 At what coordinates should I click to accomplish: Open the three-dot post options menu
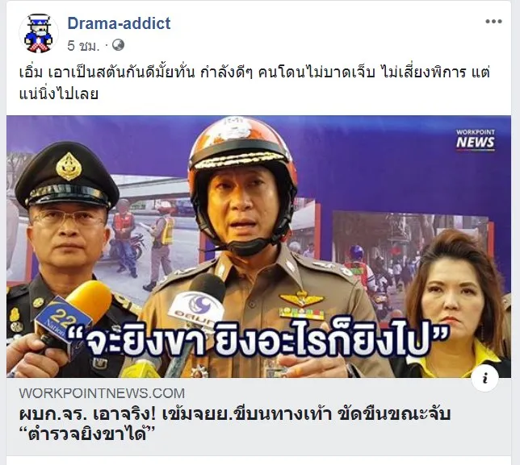tap(493, 22)
